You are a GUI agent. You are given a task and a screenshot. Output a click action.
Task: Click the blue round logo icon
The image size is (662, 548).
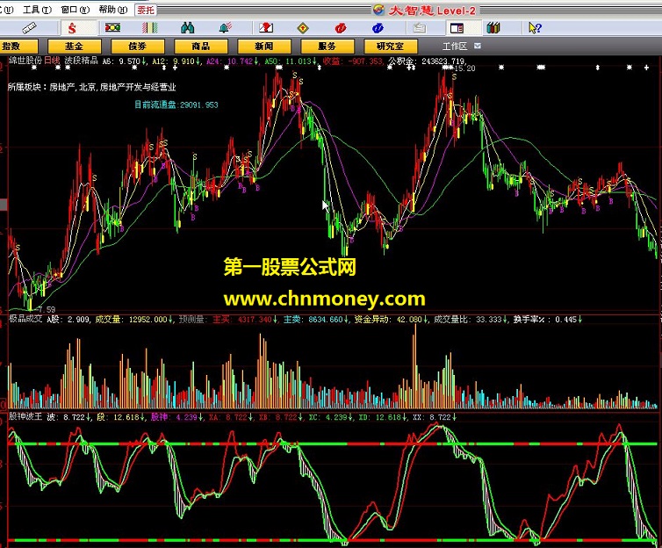click(x=378, y=28)
